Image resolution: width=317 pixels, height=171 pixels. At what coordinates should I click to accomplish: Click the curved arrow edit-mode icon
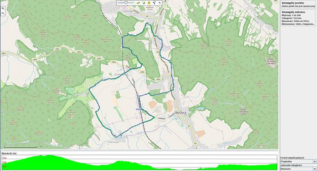click(159, 3)
